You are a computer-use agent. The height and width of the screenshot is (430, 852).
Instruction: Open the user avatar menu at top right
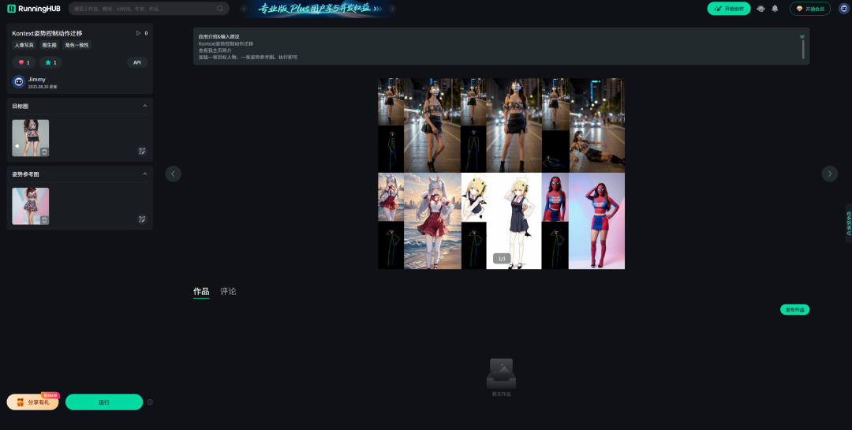[x=843, y=9]
